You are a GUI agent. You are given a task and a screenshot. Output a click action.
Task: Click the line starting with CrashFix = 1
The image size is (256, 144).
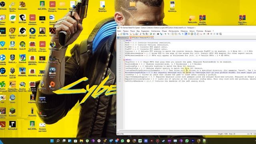[x=171, y=75]
